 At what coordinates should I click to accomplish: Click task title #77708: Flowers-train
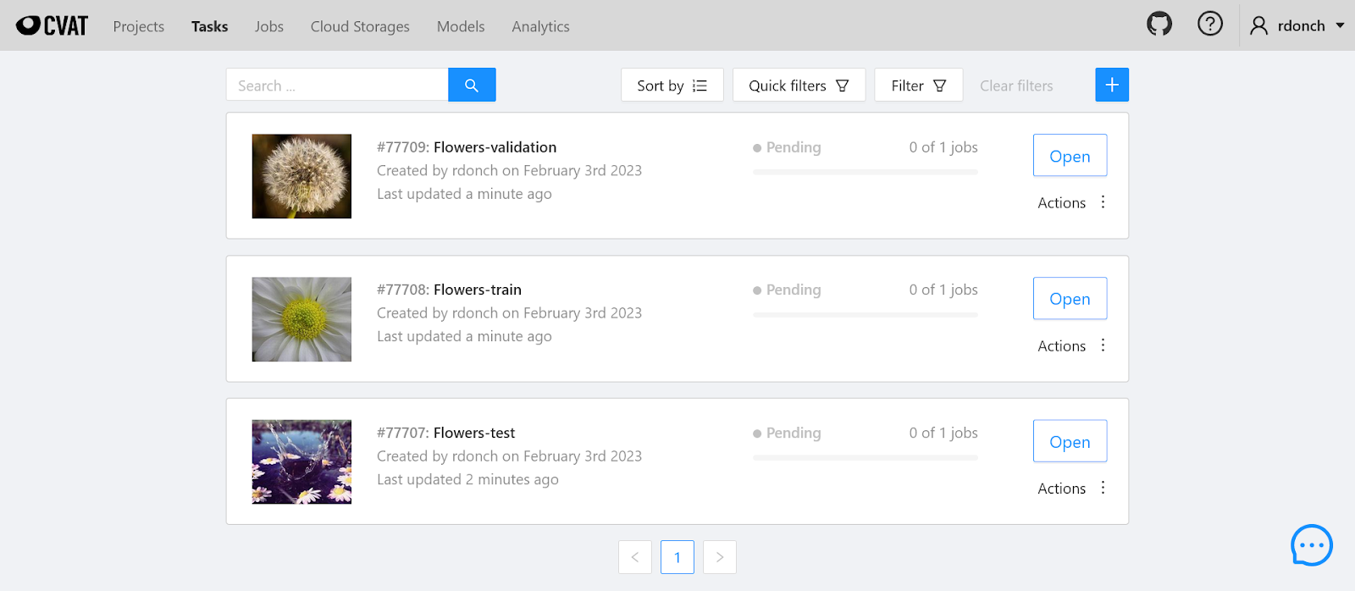point(449,290)
